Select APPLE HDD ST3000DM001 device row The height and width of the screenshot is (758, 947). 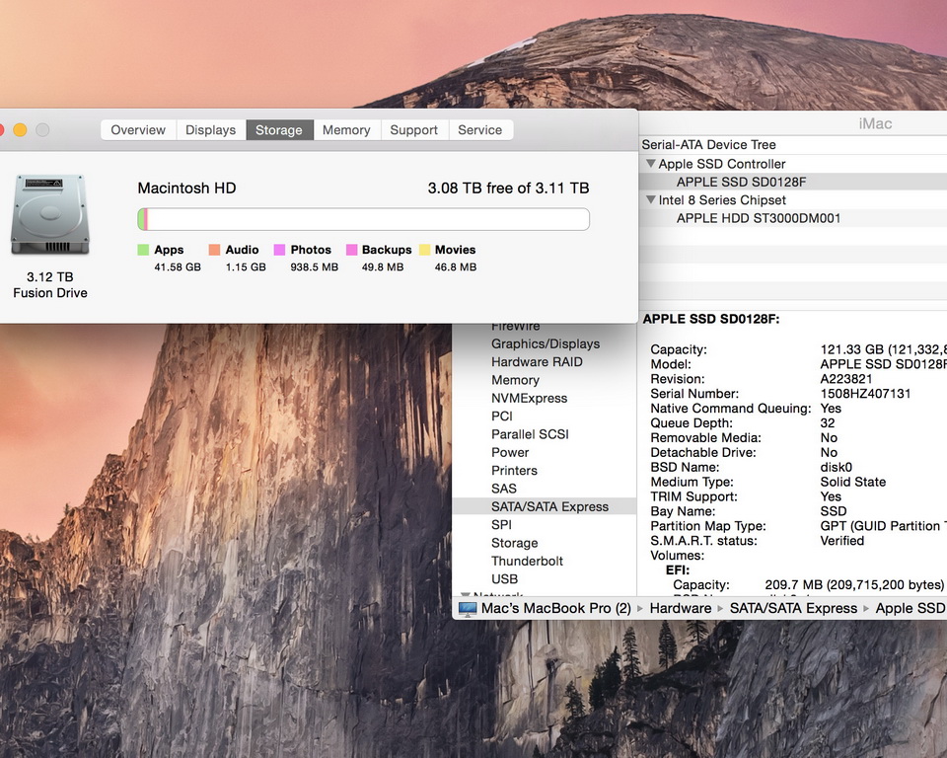click(792, 218)
